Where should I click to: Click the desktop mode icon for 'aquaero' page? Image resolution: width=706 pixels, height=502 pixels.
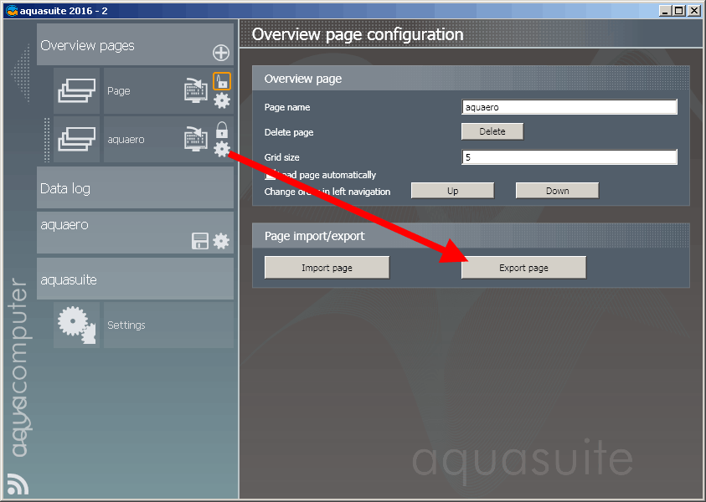coord(196,139)
